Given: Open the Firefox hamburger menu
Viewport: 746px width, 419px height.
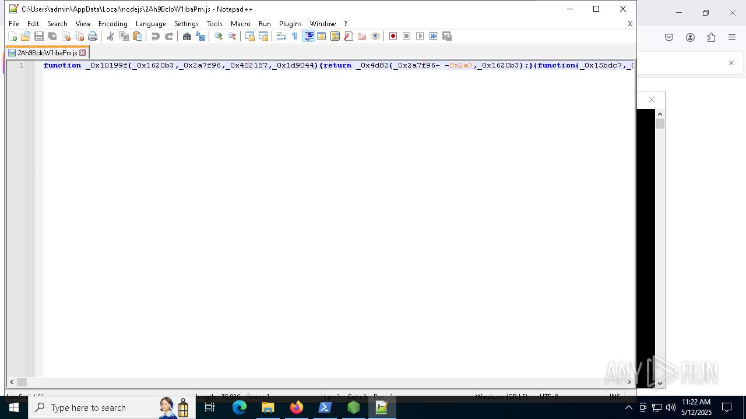Looking at the screenshot, I should 732,37.
